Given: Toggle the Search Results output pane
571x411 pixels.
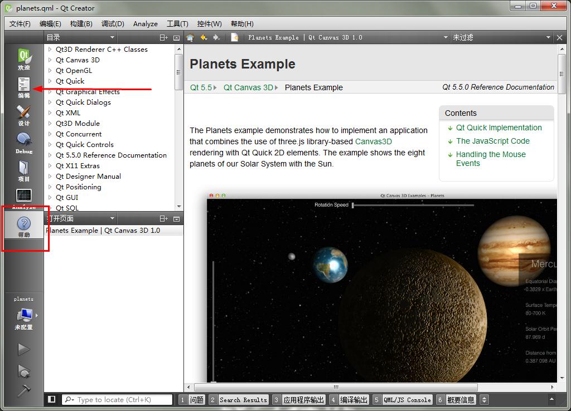Looking at the screenshot, I should (238, 399).
